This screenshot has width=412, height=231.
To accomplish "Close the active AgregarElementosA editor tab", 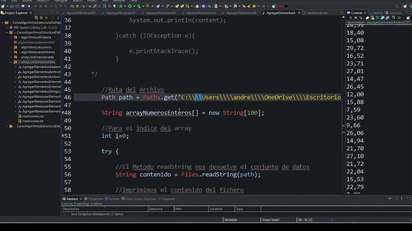I will click(299, 13).
